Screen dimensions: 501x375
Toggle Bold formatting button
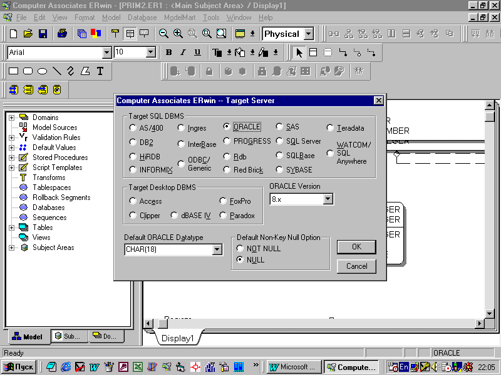pos(168,52)
